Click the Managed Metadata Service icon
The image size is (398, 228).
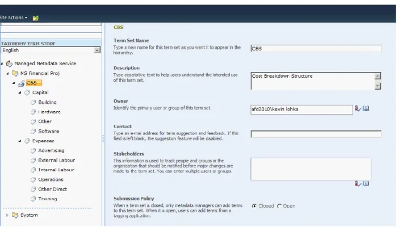tap(9, 64)
